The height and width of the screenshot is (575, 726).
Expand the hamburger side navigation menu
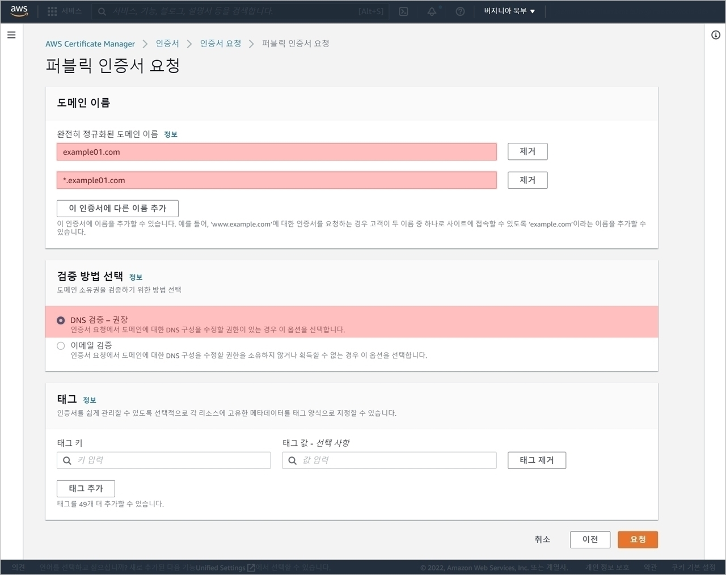11,35
